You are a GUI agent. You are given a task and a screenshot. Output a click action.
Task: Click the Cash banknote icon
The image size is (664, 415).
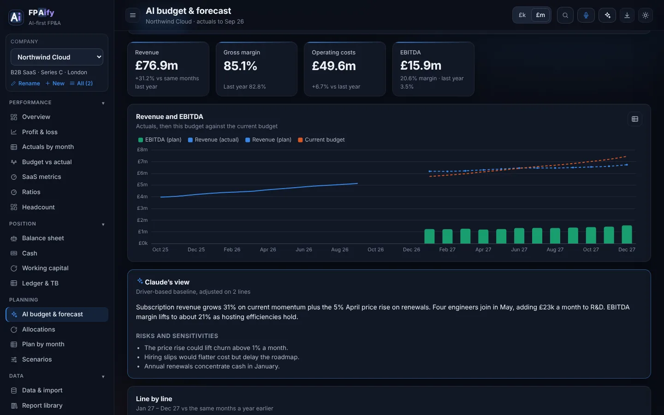click(x=14, y=253)
